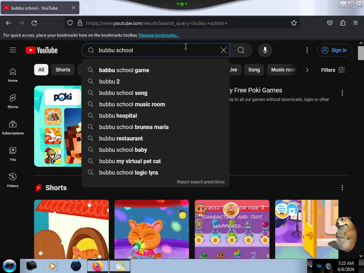Start voice search with the microphone
The width and height of the screenshot is (364, 273).
pyautogui.click(x=265, y=50)
